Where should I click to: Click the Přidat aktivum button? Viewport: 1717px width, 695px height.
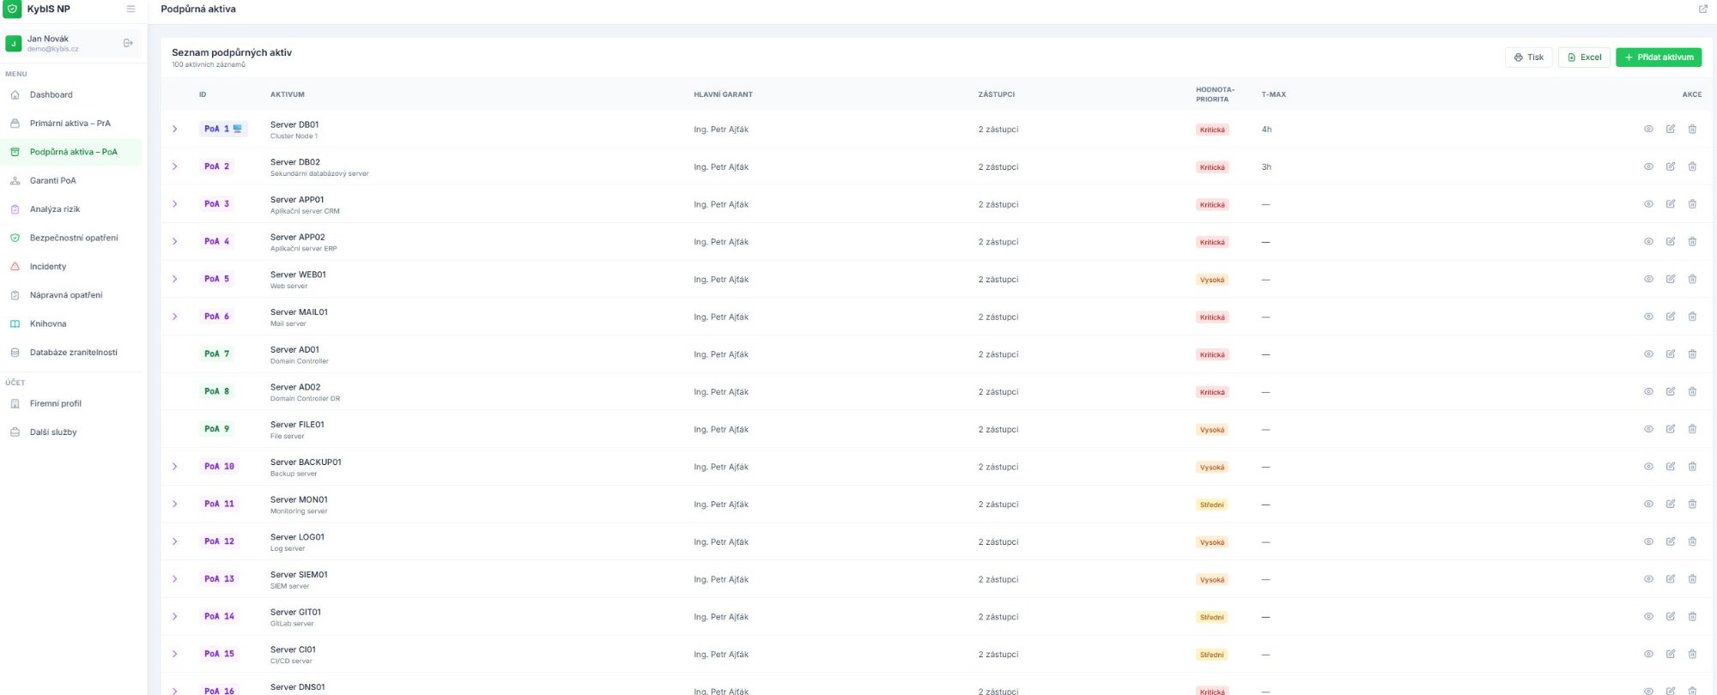(1658, 57)
